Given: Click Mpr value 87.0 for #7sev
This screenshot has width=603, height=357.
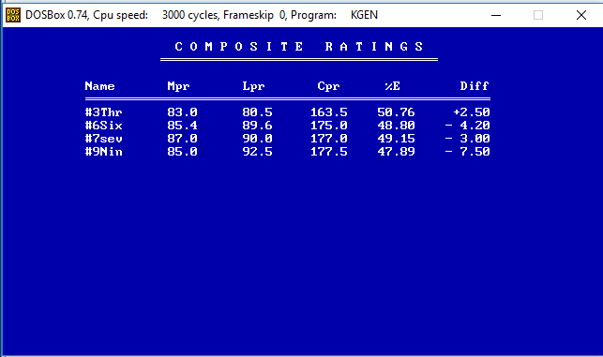Looking at the screenshot, I should coord(182,139).
